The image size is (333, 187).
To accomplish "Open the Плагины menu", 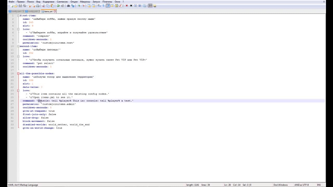I will tap(107, 2).
